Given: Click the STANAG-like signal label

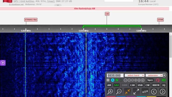Looking at the screenshot, I should pos(31,20).
